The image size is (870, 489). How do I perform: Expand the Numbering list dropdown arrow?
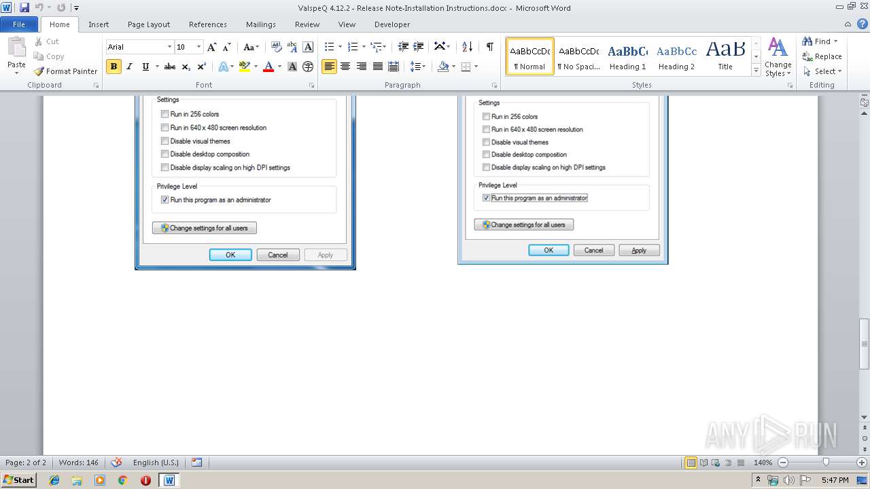(x=364, y=47)
